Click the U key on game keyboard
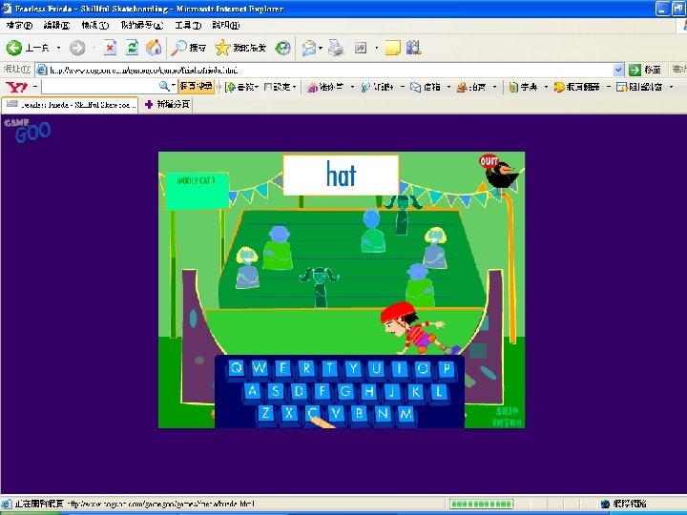Screen dimensions: 687x515 coord(376,368)
